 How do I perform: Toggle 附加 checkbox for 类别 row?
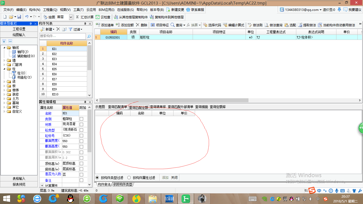coord(82,119)
